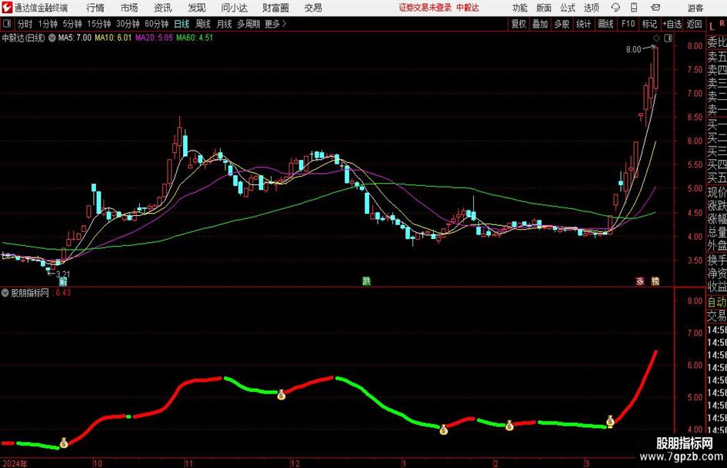
Task: Click the 复权 toolbar button
Action: coord(519,24)
